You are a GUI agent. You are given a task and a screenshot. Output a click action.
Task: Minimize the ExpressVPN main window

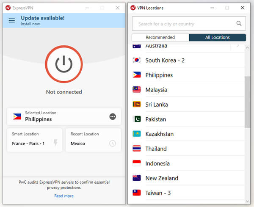pos(87,8)
